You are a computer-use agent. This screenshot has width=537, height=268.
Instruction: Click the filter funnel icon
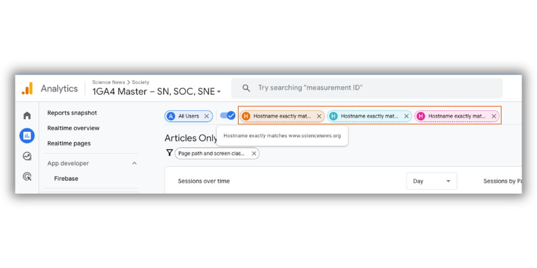click(169, 153)
